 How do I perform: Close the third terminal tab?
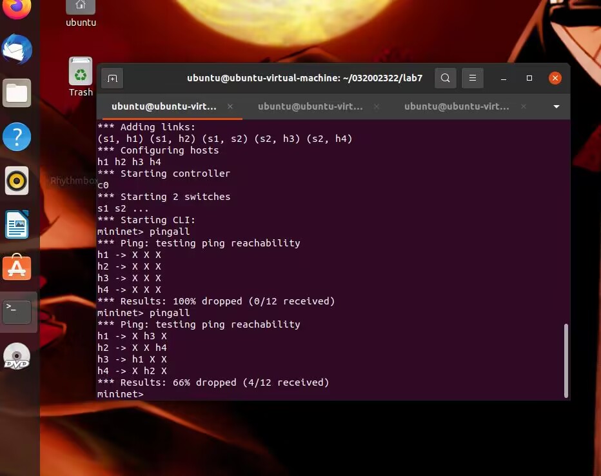click(x=523, y=106)
